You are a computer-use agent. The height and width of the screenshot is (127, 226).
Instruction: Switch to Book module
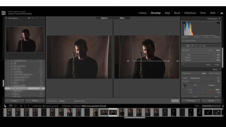tap(177, 13)
